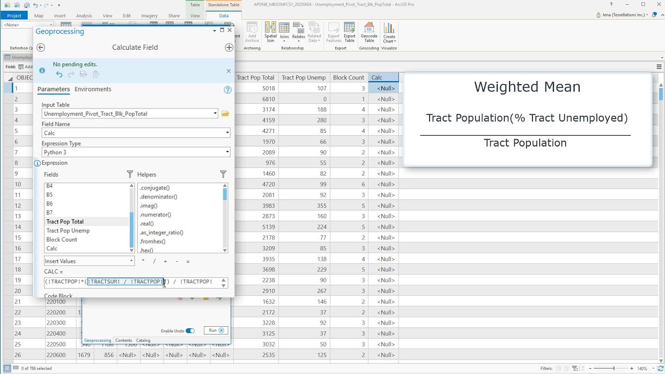Select Block Count in Fields list

coord(62,239)
